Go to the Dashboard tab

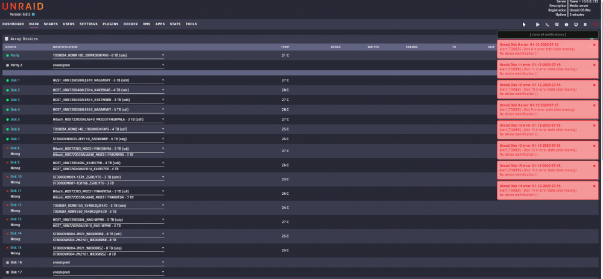[x=13, y=24]
